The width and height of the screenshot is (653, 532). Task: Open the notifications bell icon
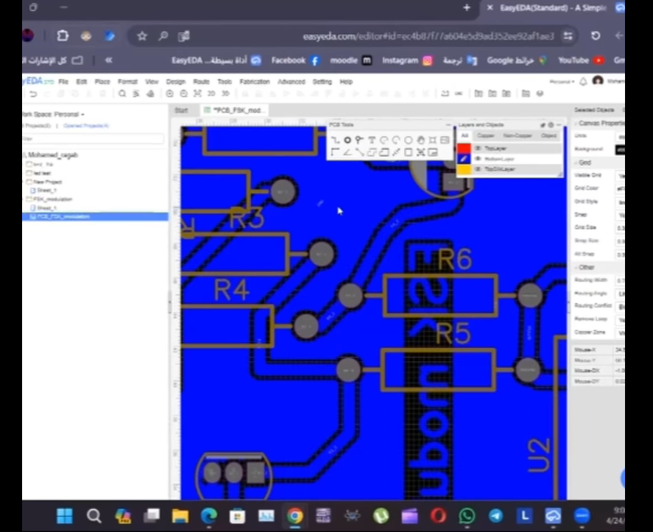point(583,82)
